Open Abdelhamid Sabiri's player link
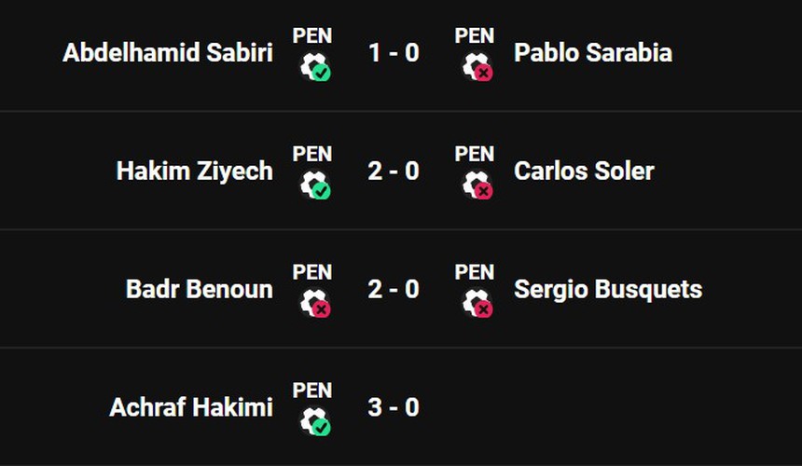 tap(168, 53)
